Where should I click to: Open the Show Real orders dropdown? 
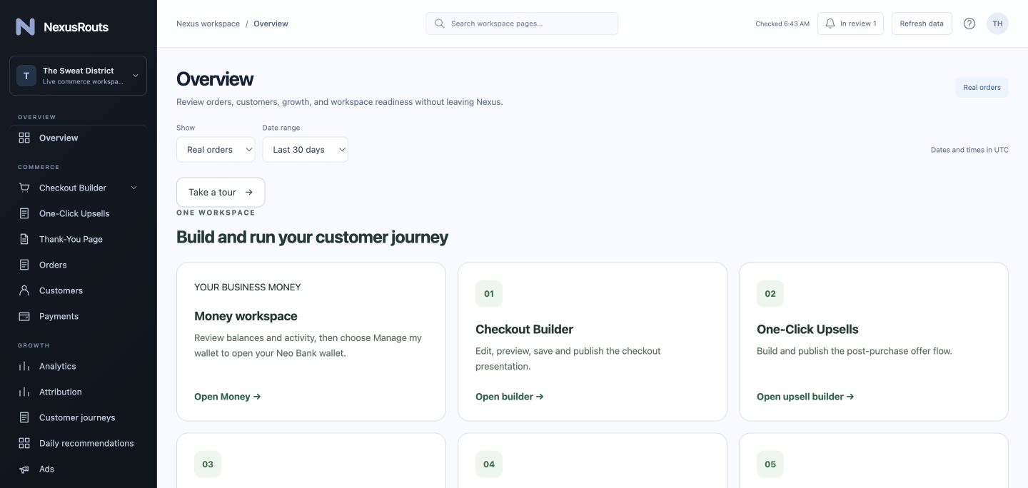216,150
